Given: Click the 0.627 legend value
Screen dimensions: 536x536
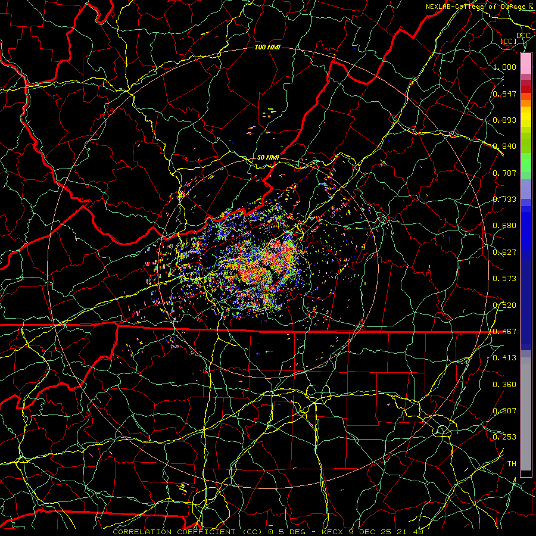Looking at the screenshot, I should pos(504,253).
